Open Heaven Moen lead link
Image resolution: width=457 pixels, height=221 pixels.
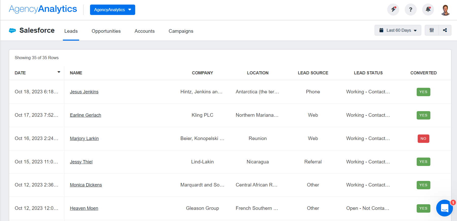click(x=84, y=208)
